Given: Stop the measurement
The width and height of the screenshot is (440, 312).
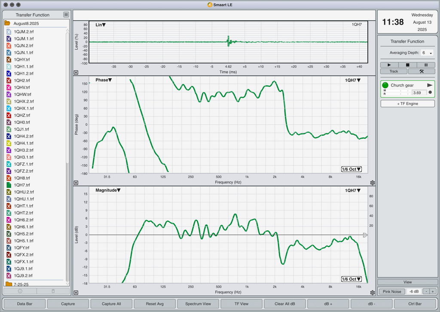Looking at the screenshot, I should (407, 65).
